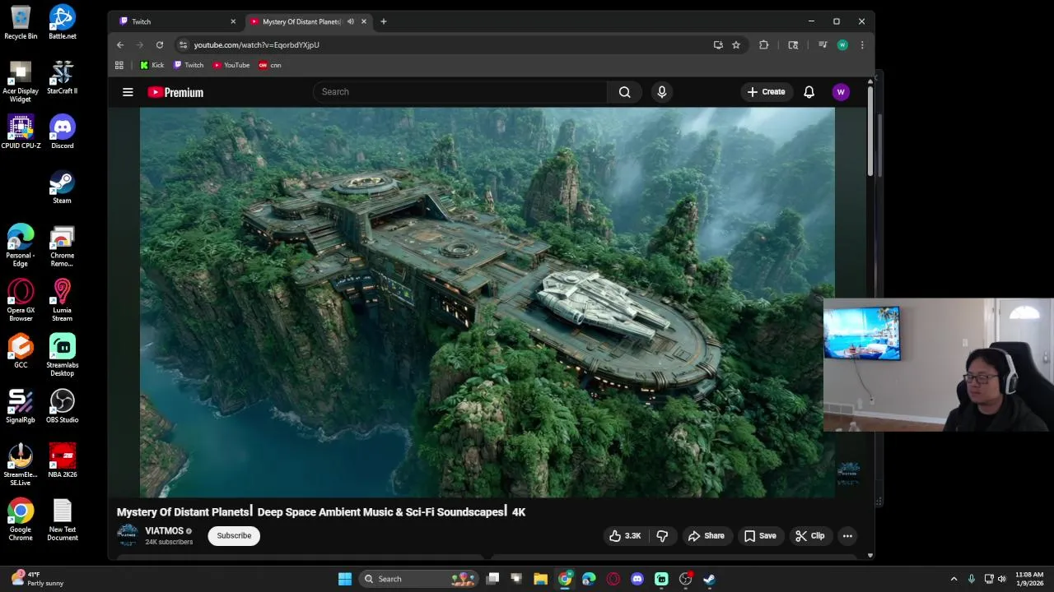The height and width of the screenshot is (592, 1054).
Task: Open VIATMOS channel name link
Action: pos(165,531)
